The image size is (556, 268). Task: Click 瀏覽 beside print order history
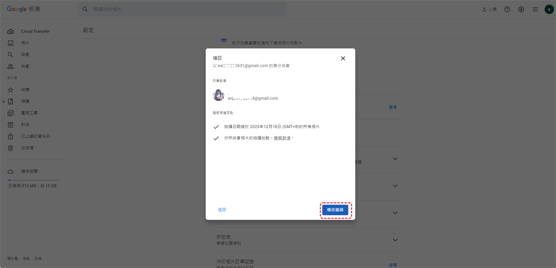click(x=393, y=265)
